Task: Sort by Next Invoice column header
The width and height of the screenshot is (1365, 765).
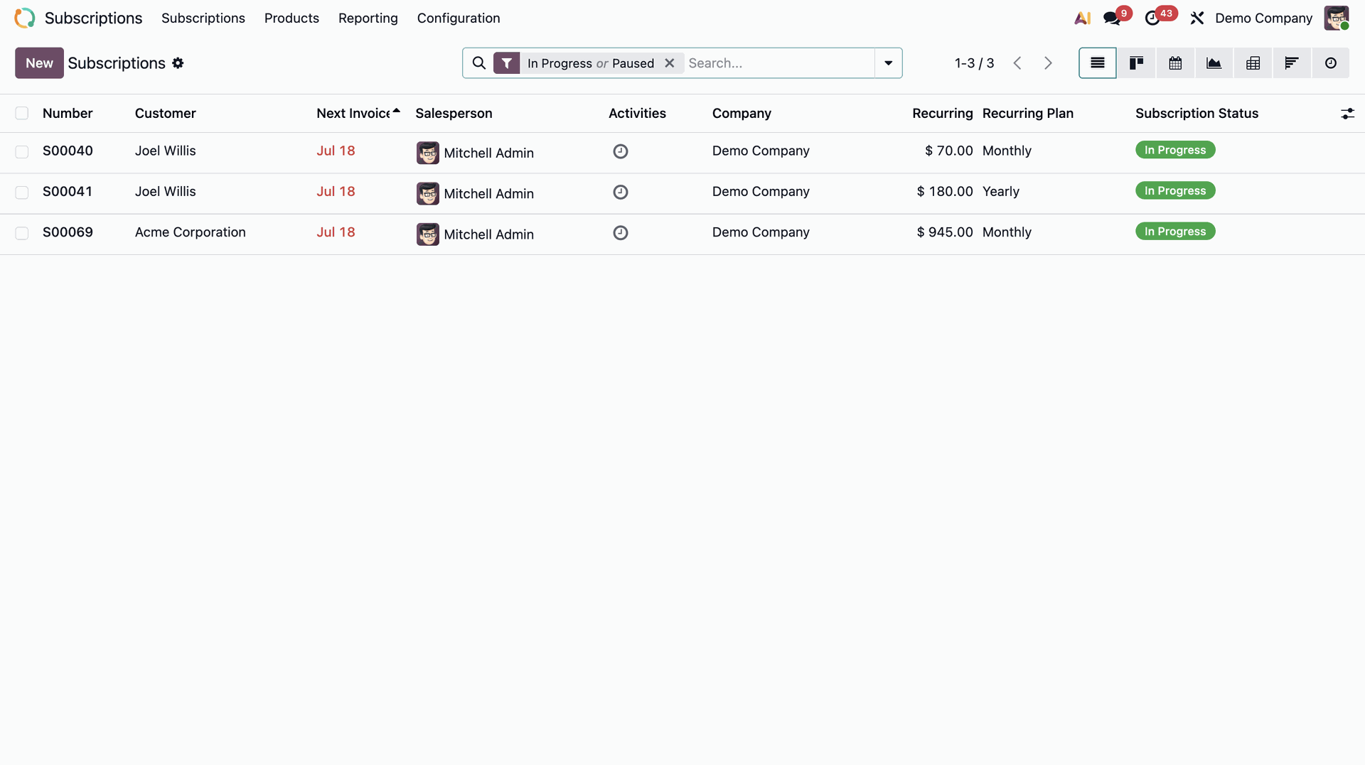Action: (353, 114)
